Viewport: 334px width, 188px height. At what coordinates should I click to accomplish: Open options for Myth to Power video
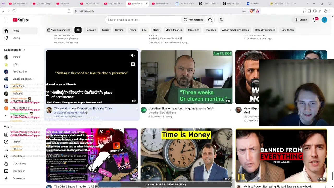click(325, 187)
